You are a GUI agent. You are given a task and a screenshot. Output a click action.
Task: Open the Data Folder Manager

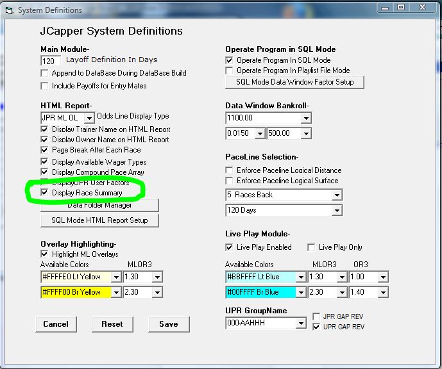(x=100, y=205)
